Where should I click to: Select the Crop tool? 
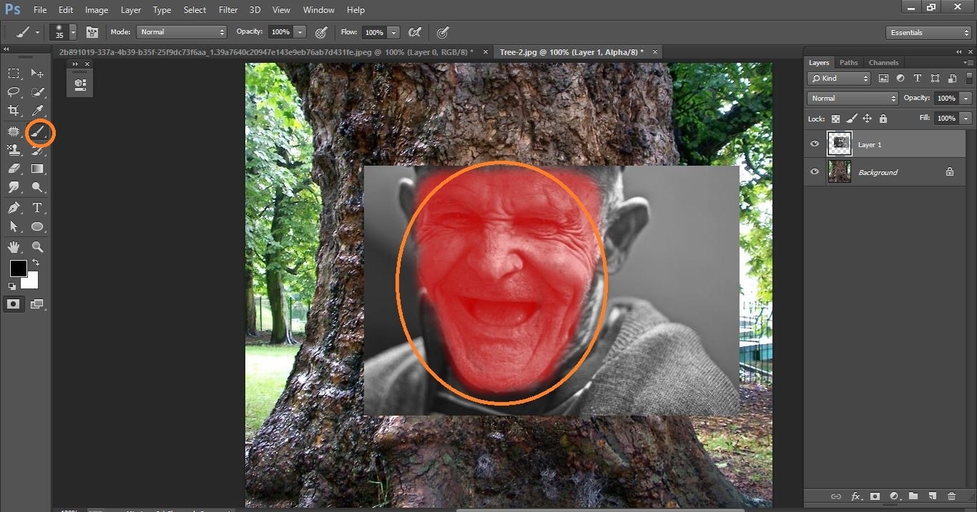tap(15, 110)
